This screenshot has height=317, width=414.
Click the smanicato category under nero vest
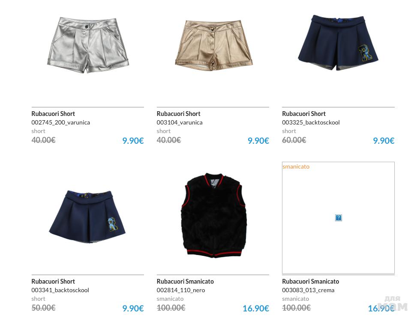click(x=170, y=299)
